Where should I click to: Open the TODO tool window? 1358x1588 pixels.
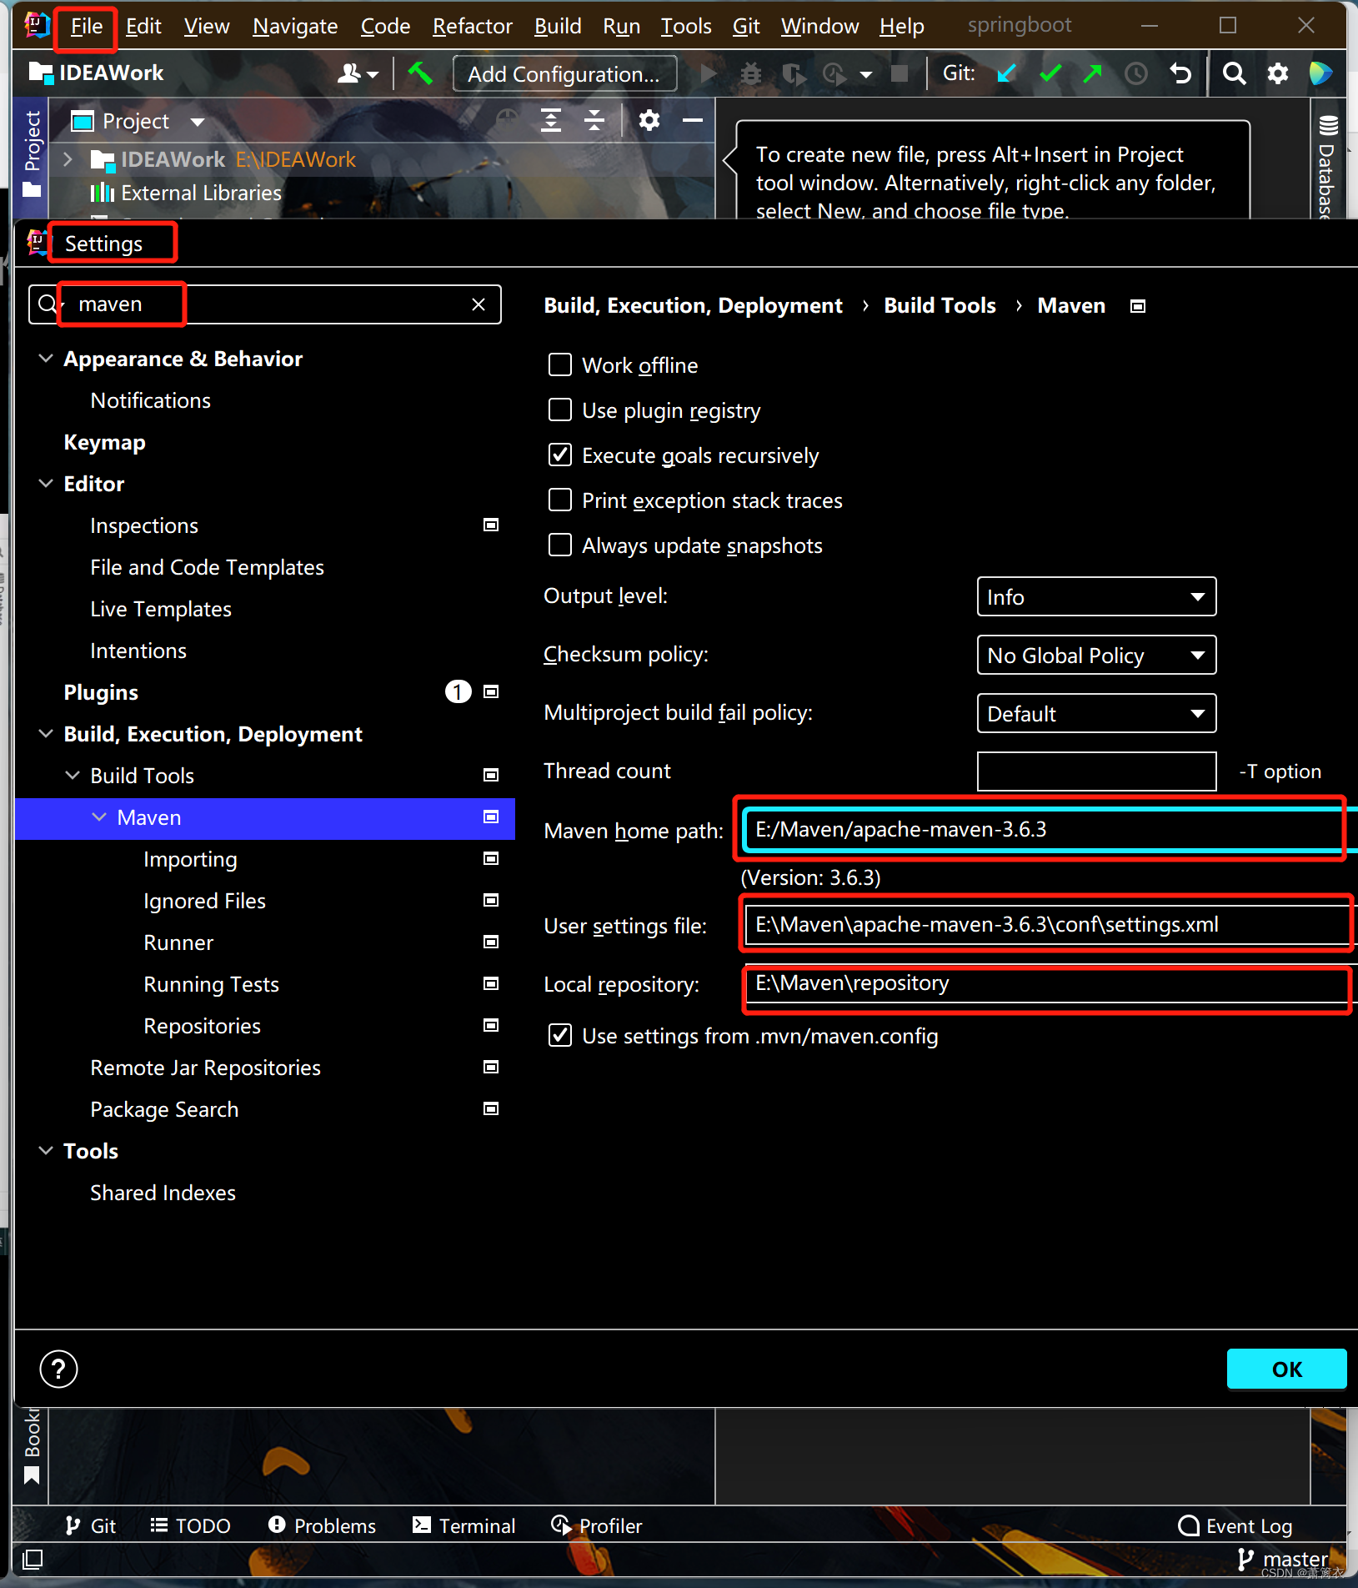pyautogui.click(x=191, y=1525)
